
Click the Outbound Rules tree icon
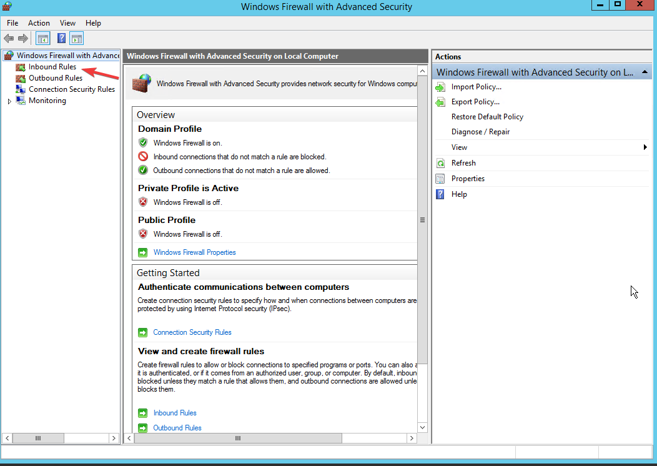pos(21,78)
